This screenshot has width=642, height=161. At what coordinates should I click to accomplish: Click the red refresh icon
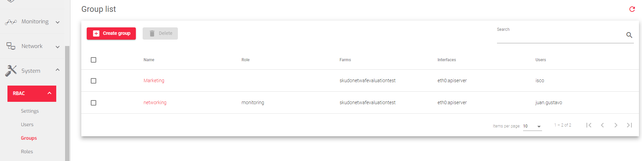coord(632,9)
